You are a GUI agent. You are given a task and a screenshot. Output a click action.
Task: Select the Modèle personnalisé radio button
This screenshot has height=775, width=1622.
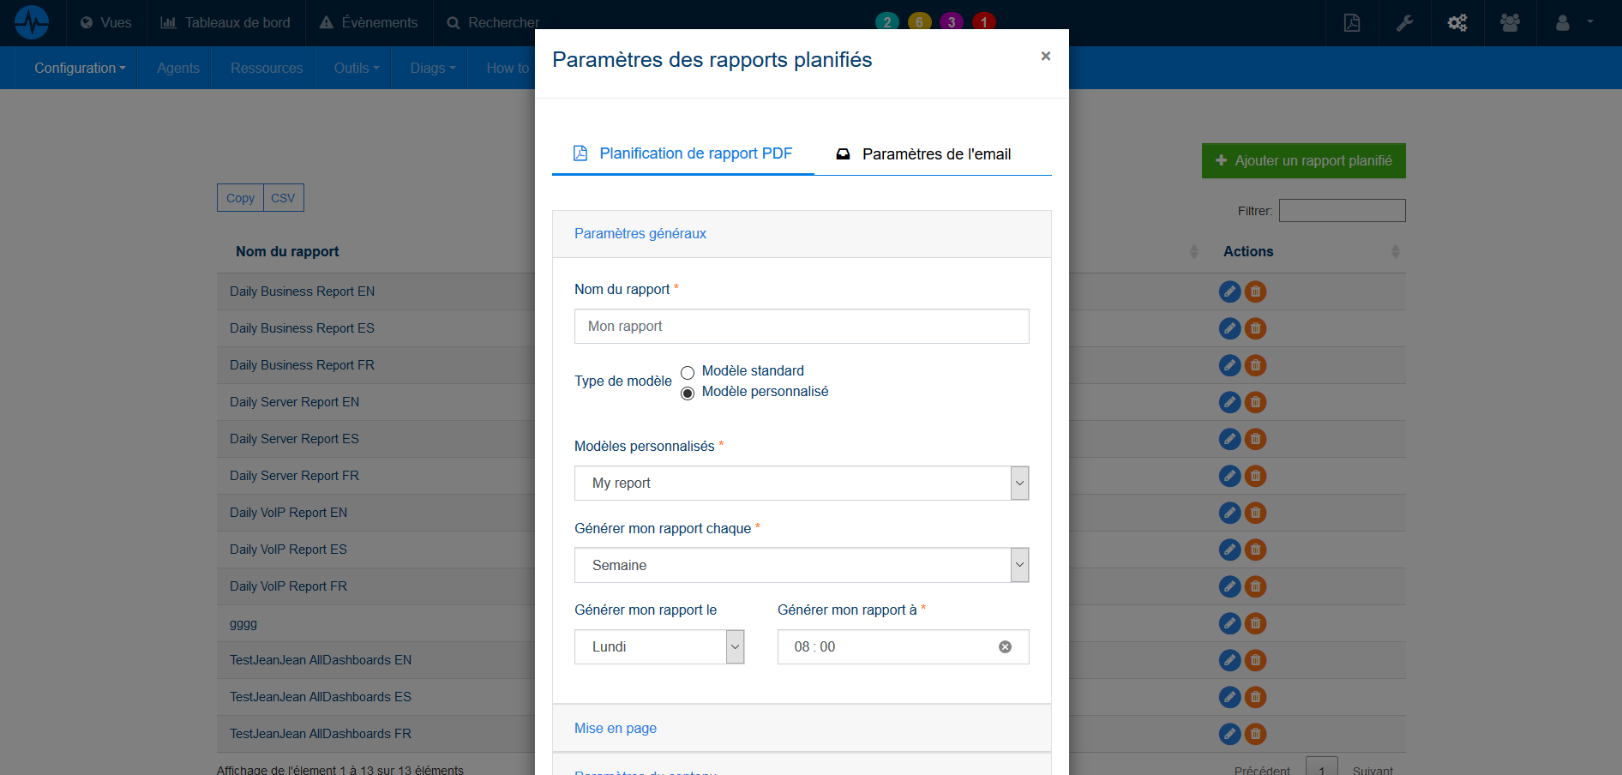coord(688,394)
